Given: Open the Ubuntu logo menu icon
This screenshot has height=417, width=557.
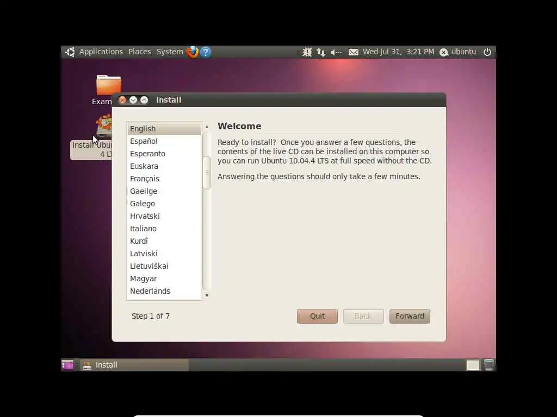Looking at the screenshot, I should [70, 52].
